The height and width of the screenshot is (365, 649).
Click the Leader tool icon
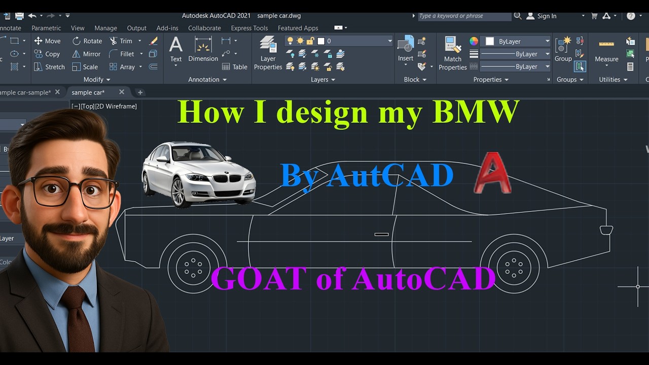click(x=226, y=54)
